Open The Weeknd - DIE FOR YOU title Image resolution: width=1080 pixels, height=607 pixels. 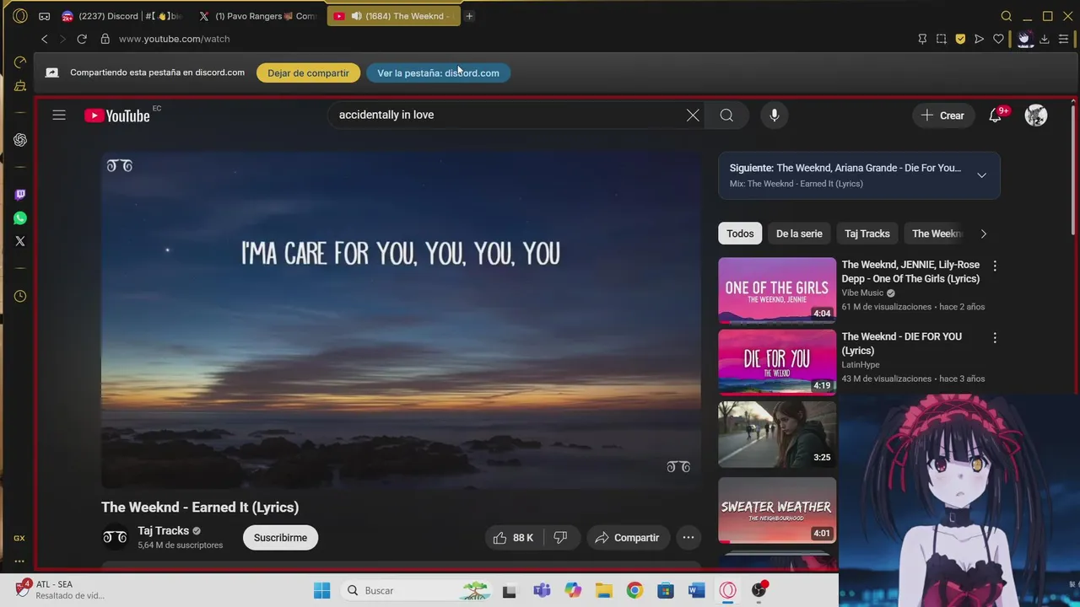pos(901,343)
